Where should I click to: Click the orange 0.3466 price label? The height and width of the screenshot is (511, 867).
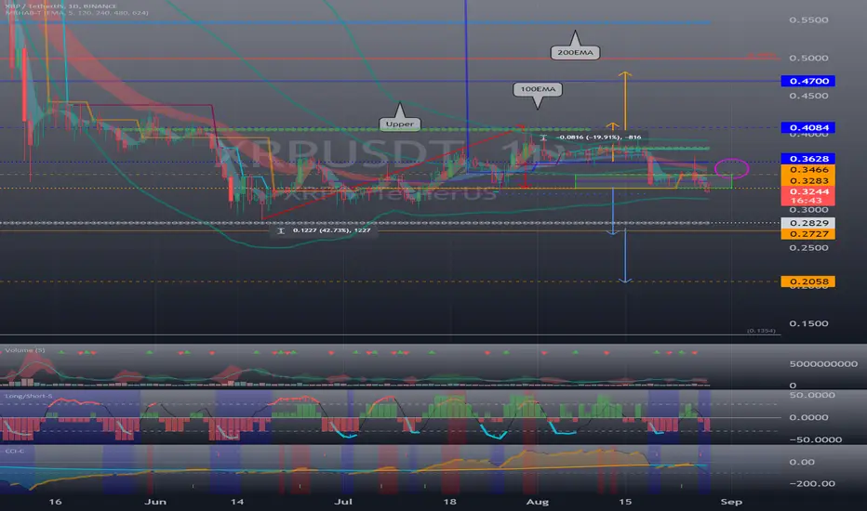coord(807,170)
